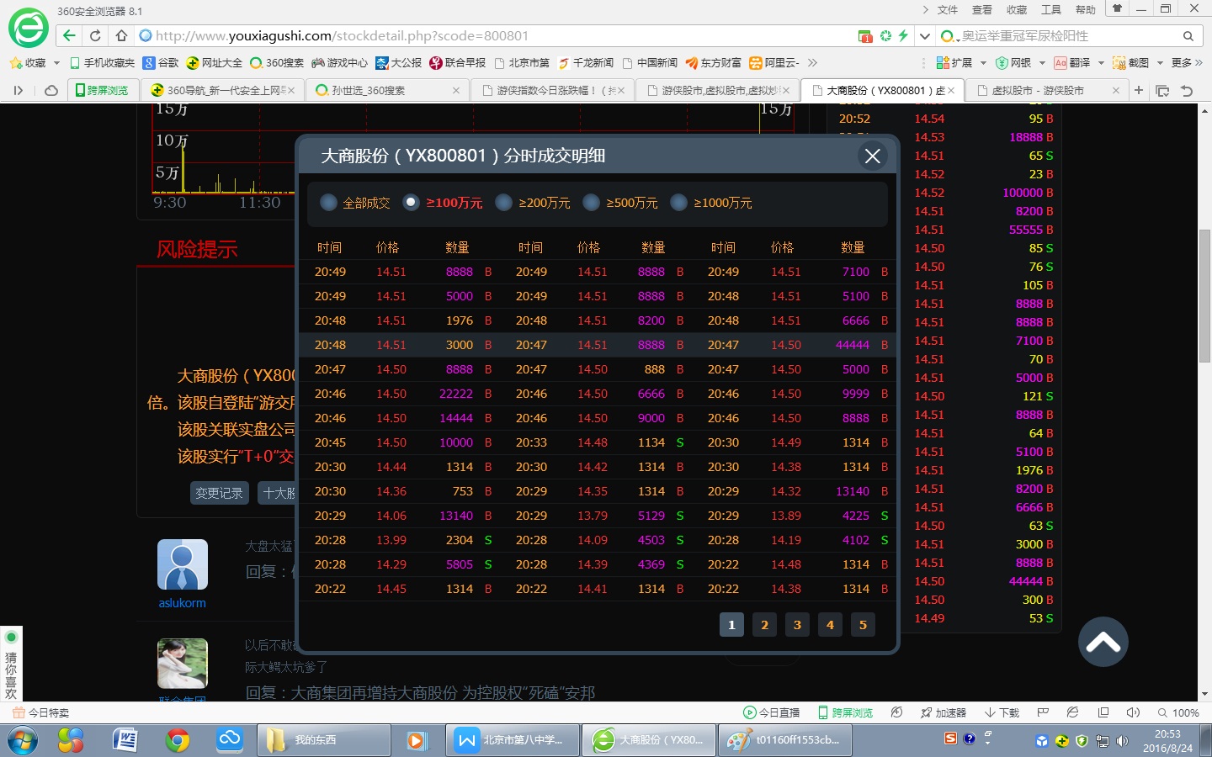Click the scroll-to-top arrow circle
The image size is (1212, 757).
click(x=1103, y=642)
